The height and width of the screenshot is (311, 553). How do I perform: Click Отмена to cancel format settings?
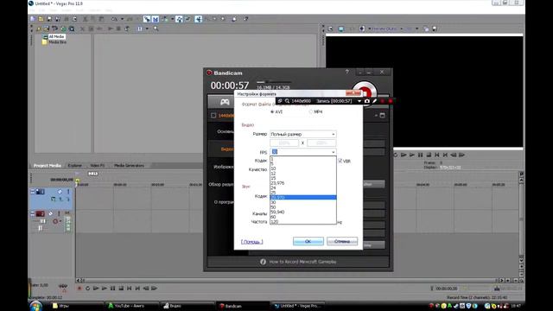tap(342, 241)
